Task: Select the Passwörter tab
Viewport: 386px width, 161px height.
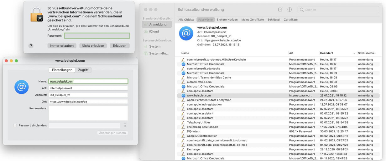Action: point(206,20)
